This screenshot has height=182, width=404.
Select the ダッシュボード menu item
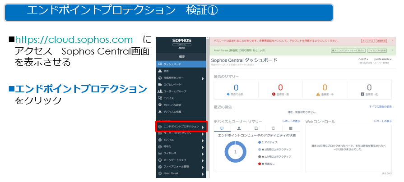point(181,64)
